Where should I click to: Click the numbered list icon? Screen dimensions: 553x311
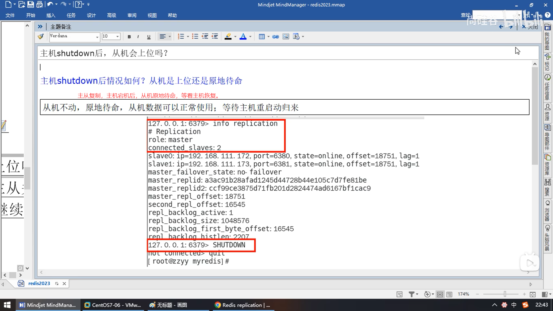coord(181,37)
